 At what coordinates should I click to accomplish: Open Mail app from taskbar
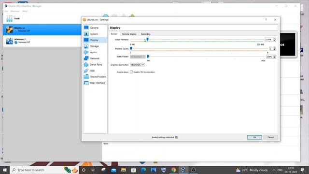click(x=113, y=170)
